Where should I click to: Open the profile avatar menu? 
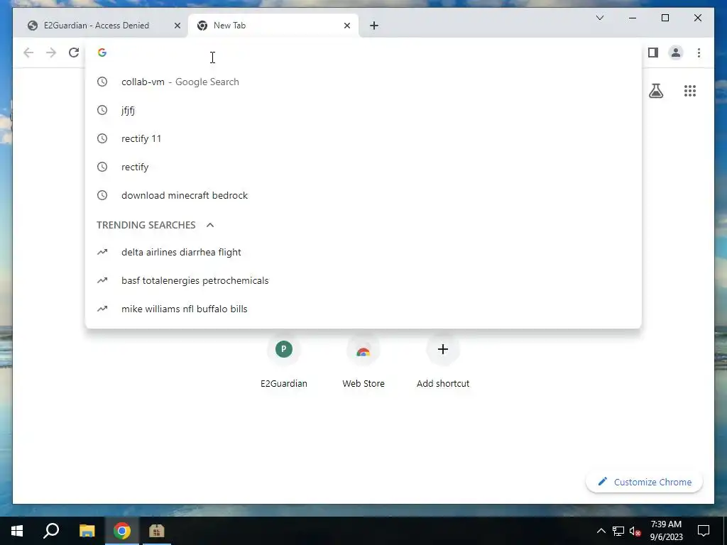[x=676, y=53]
